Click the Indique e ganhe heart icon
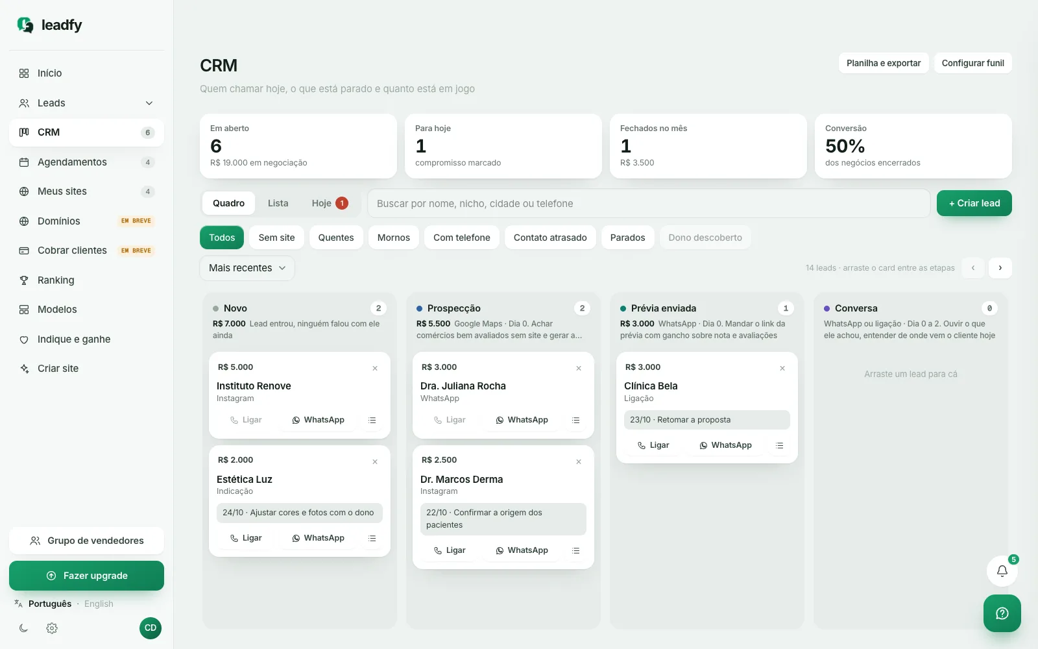This screenshot has height=649, width=1038. (x=24, y=339)
